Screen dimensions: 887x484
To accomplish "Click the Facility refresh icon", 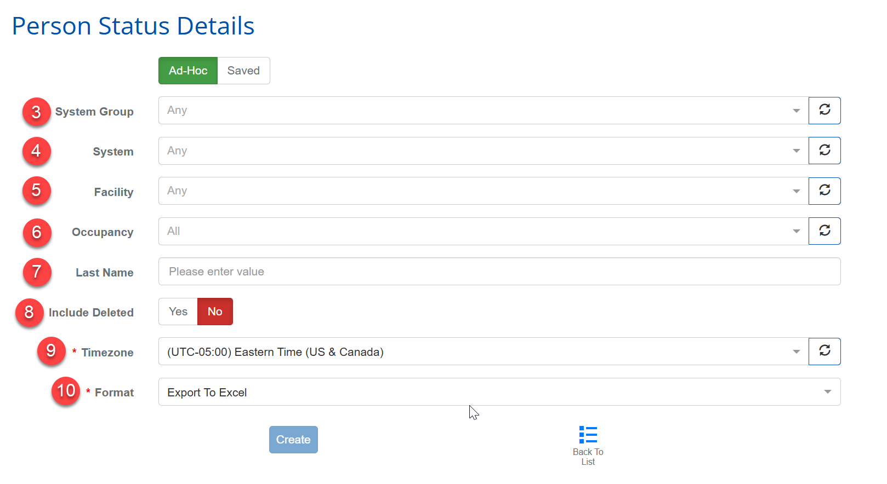I will coord(825,191).
